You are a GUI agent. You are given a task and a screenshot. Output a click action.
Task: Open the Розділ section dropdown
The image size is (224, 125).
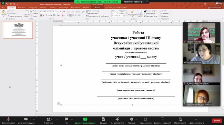[x=34, y=16]
